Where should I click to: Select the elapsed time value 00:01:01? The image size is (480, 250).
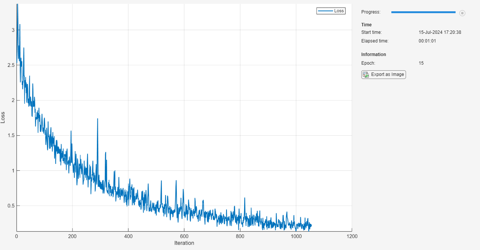tap(427, 41)
